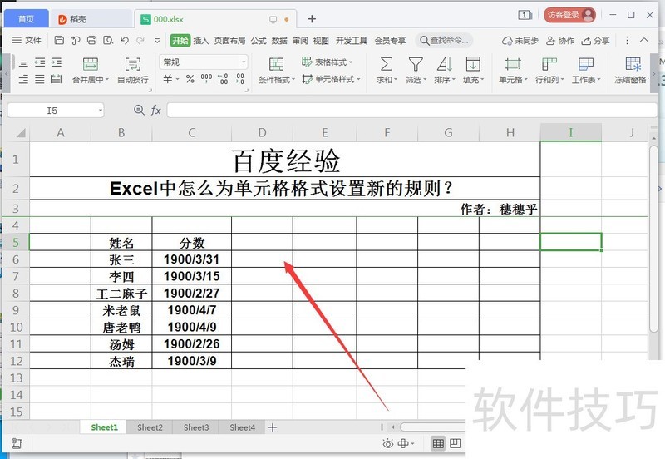Select Sheet4 tab
665x459 pixels.
click(242, 427)
